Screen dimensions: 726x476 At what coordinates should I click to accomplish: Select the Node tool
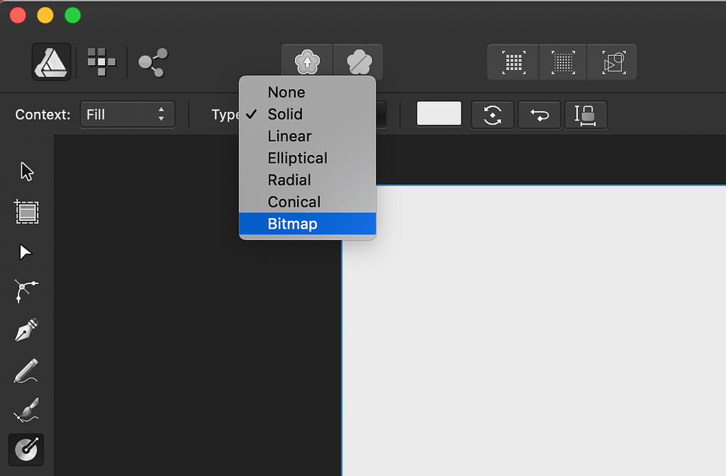point(26,253)
